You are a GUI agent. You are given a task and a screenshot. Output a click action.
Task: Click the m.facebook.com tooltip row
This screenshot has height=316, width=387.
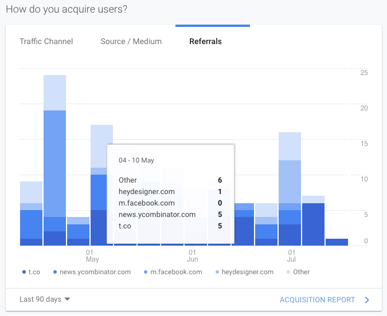[170, 203]
